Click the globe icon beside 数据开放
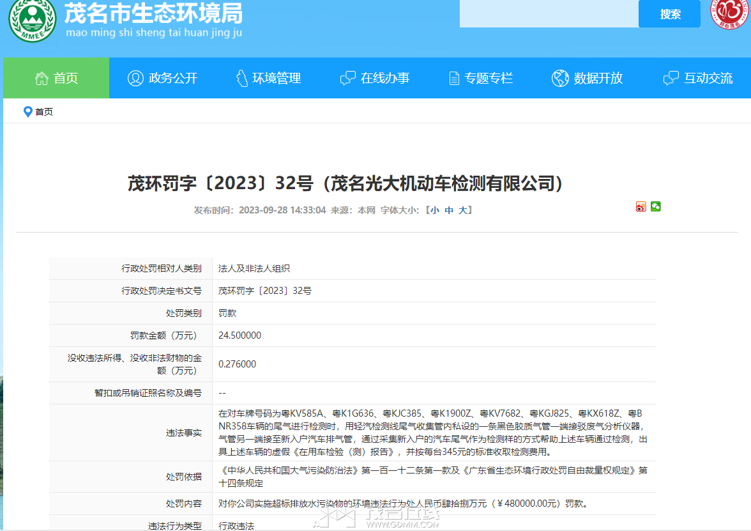The image size is (751, 531). (560, 78)
